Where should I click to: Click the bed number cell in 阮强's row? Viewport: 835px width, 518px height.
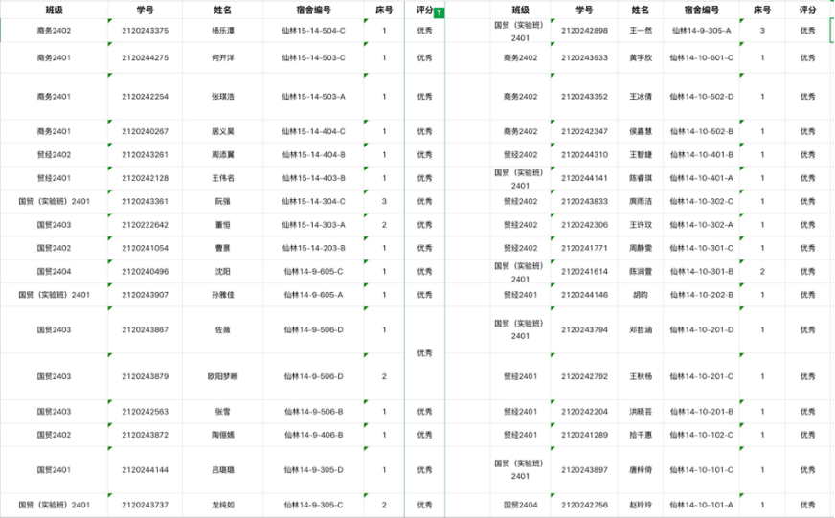tap(384, 201)
